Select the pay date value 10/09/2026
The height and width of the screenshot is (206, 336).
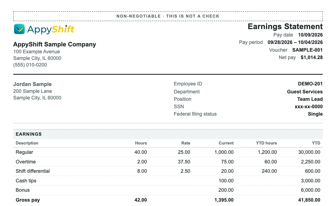tap(310, 35)
